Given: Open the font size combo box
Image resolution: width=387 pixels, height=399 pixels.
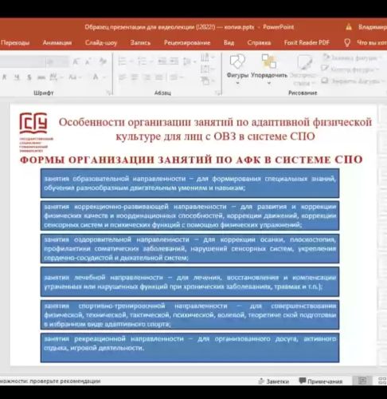Looking at the screenshot, I should tap(57, 61).
